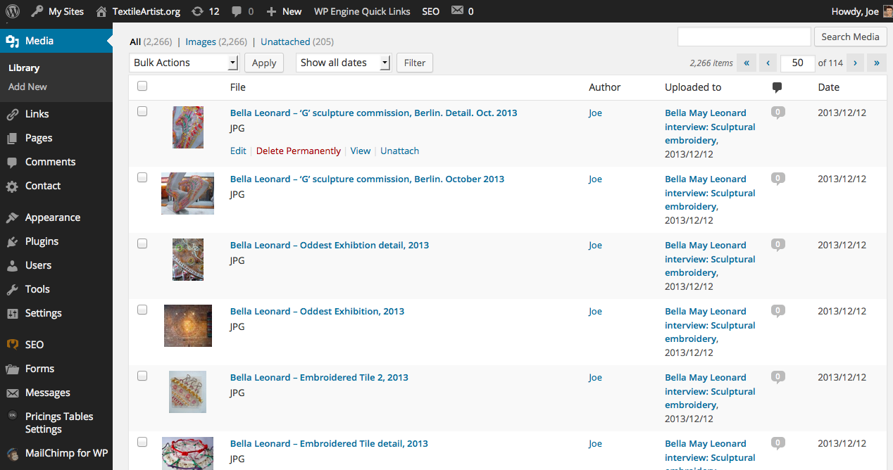The height and width of the screenshot is (470, 893).
Task: Click the Users person icon
Action: pos(12,265)
